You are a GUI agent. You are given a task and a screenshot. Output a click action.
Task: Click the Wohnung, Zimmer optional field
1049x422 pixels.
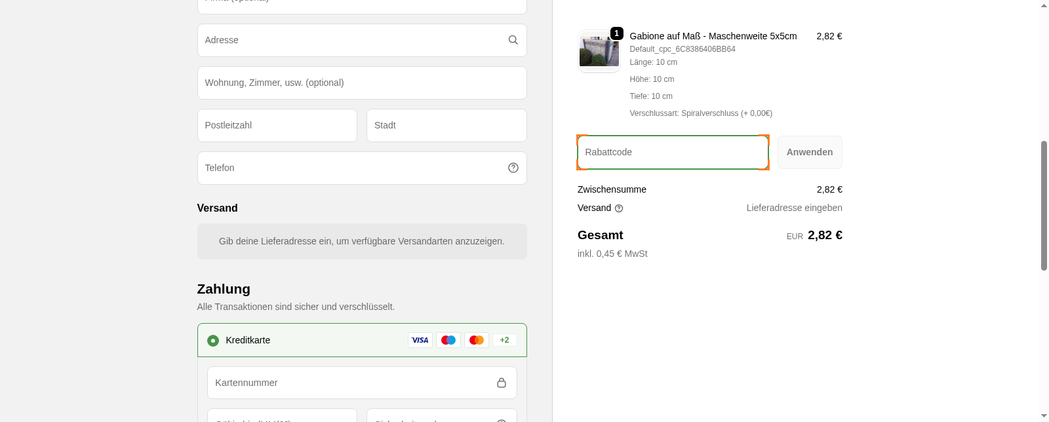tap(361, 83)
